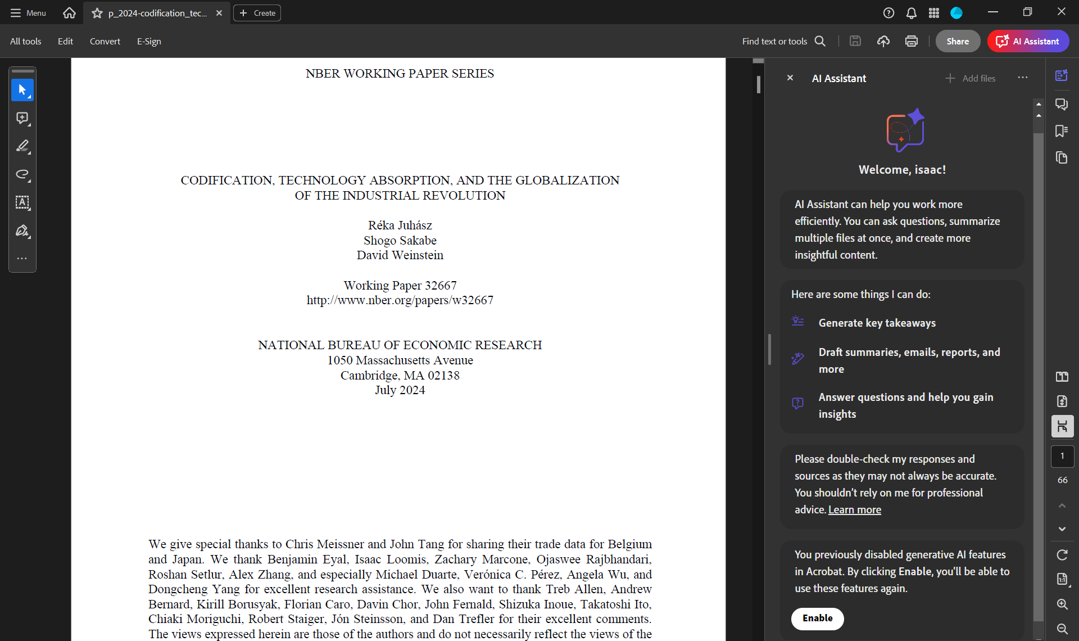
Task: Close the AI Assistant panel
Action: click(790, 78)
